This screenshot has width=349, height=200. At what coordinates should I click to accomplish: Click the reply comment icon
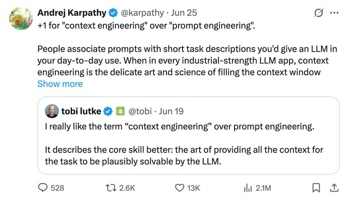43,188
